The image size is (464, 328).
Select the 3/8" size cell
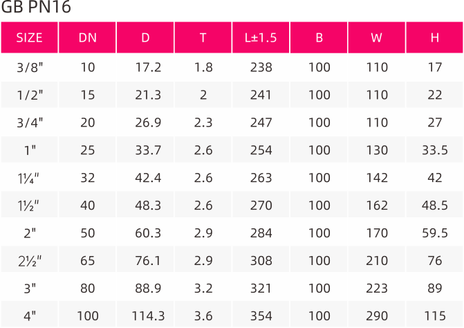coord(30,68)
